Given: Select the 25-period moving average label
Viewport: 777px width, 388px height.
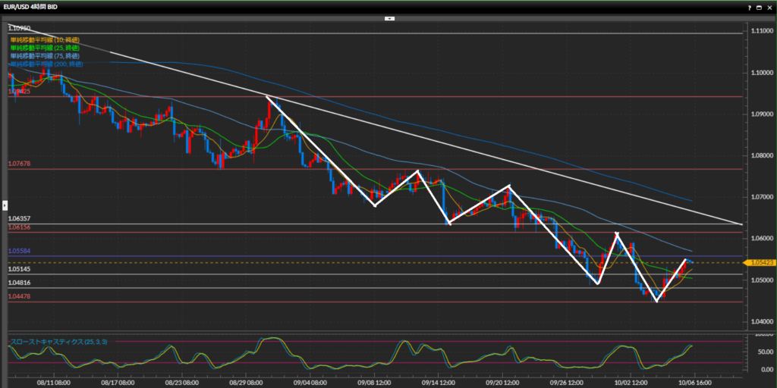Looking at the screenshot, I should click(x=46, y=47).
